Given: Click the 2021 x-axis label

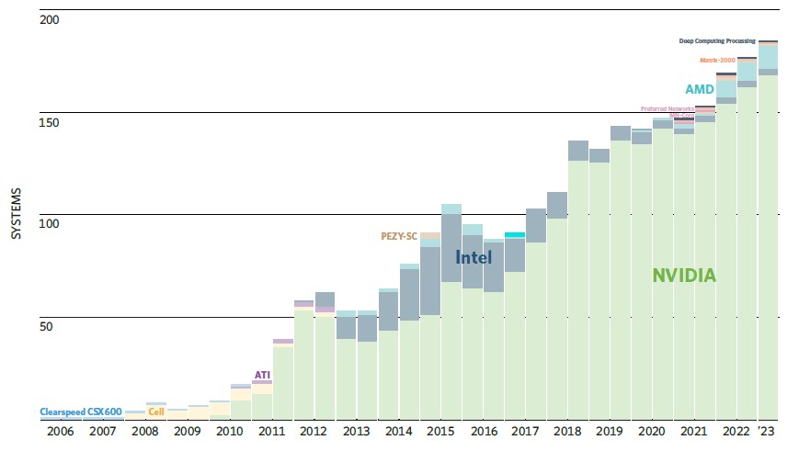Looking at the screenshot, I should (693, 431).
